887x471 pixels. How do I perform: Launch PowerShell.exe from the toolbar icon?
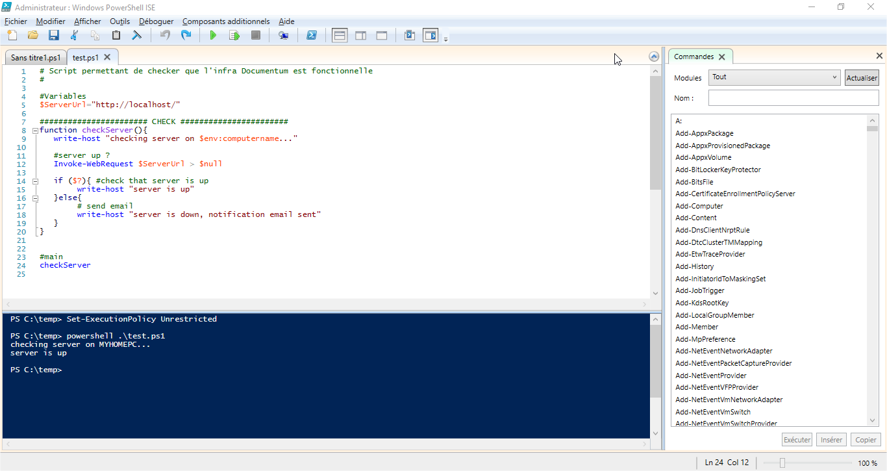(312, 35)
